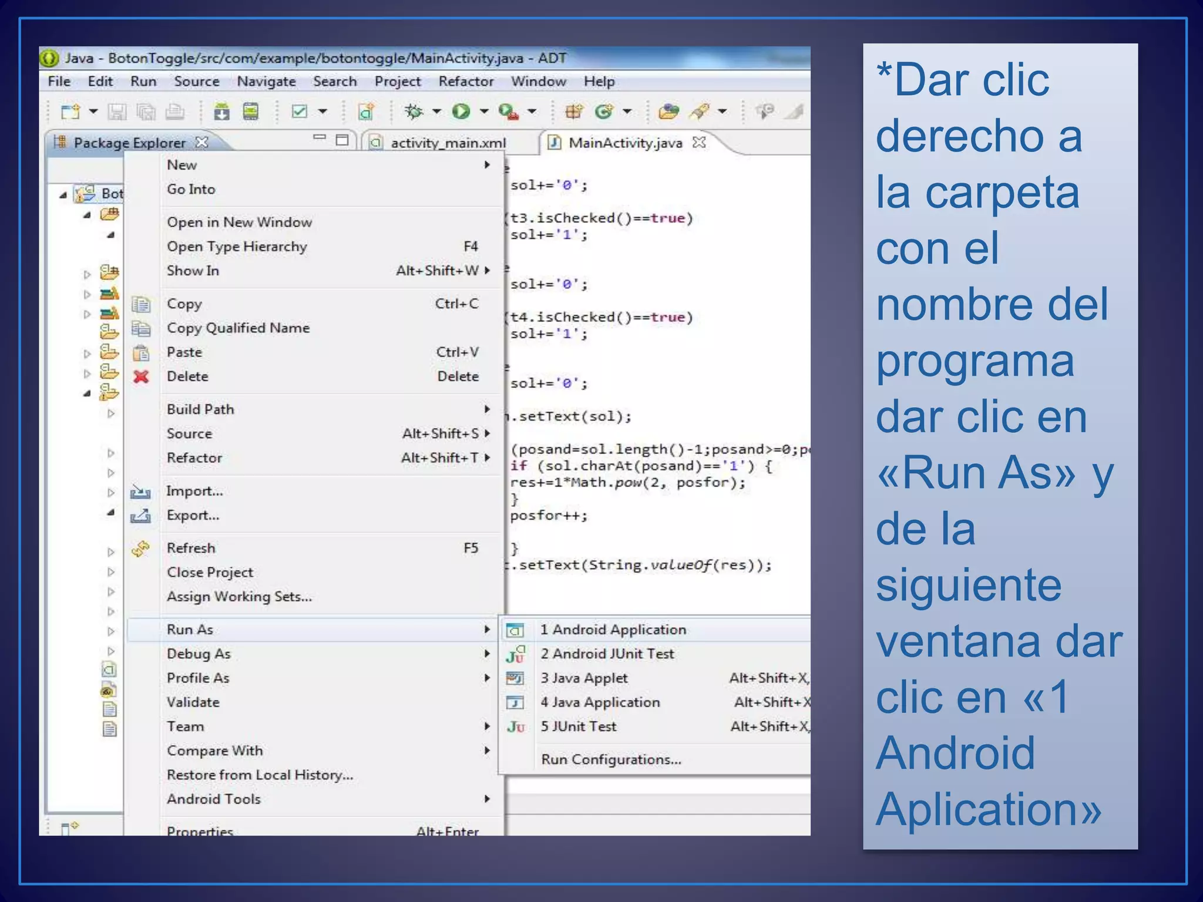
Task: Click the Debug bug icon
Action: coord(414,111)
